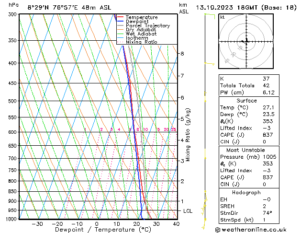Screen dimensions: 301x233
Task: Click the wind barb at the 400 hPa level
Action: tap(210, 63)
